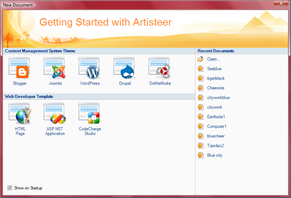
Task: Open recent document citywork
Action: 215,107
